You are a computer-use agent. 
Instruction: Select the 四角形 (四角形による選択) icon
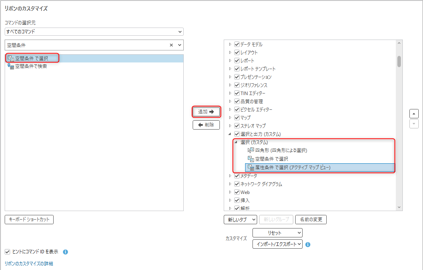(x=251, y=151)
